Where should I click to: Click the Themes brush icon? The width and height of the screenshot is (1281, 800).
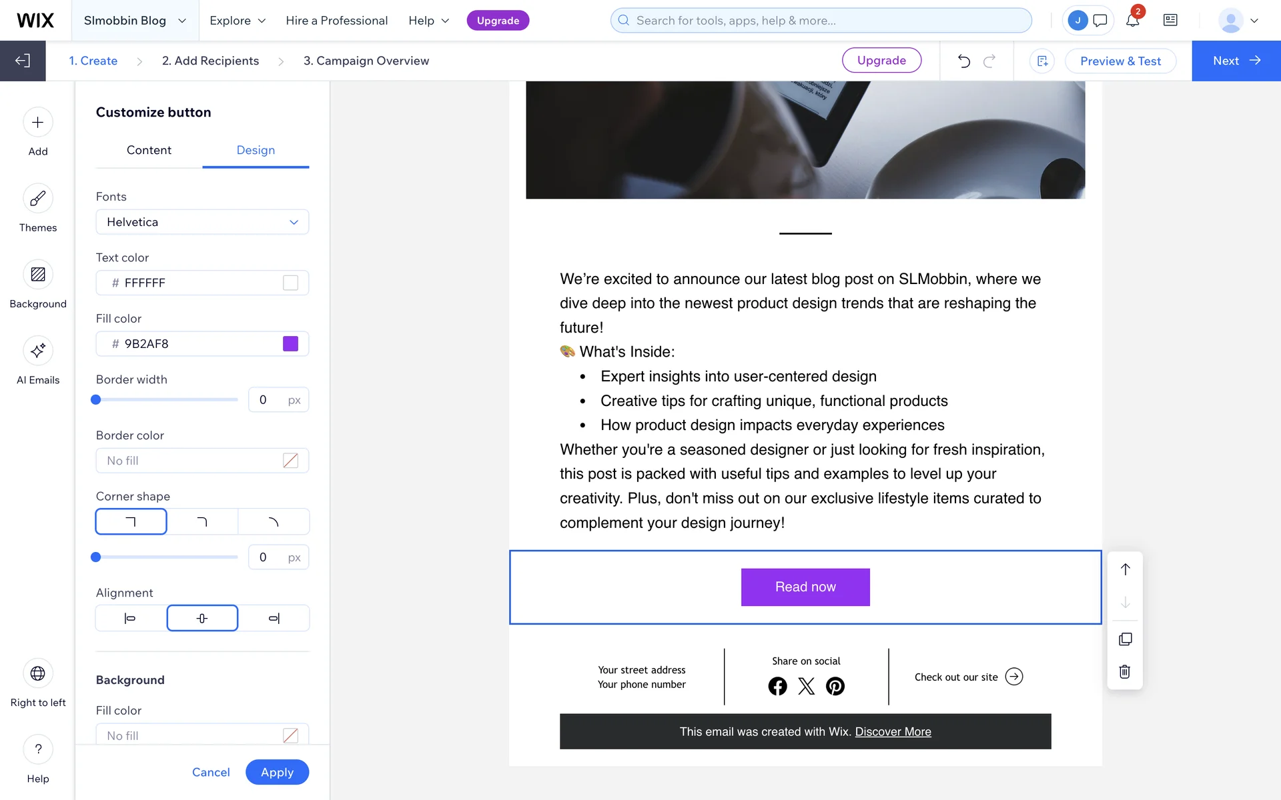(38, 199)
